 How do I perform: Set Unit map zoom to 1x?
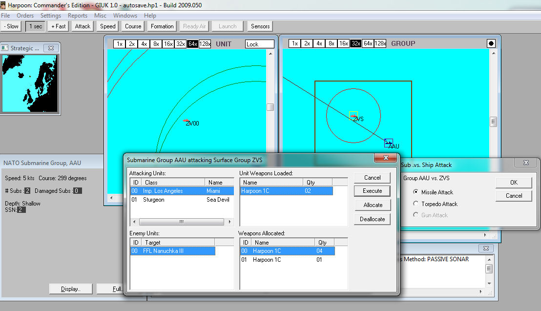click(x=119, y=44)
